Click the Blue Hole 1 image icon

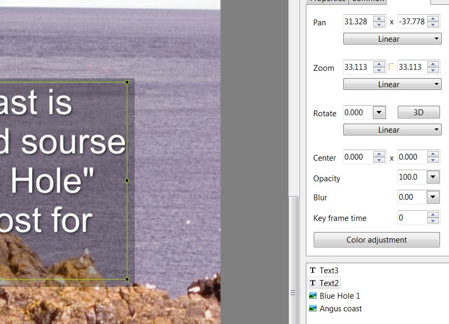(313, 295)
